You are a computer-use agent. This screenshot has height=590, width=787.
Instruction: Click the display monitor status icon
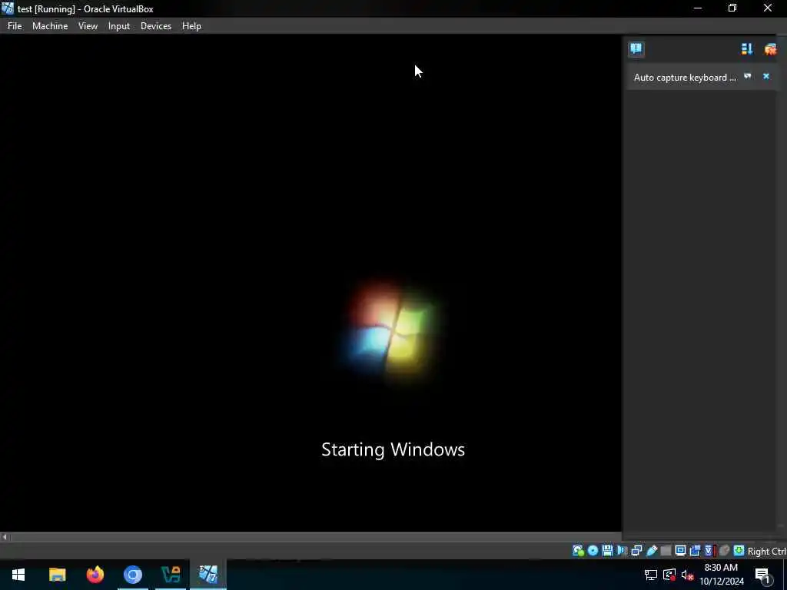tap(681, 551)
